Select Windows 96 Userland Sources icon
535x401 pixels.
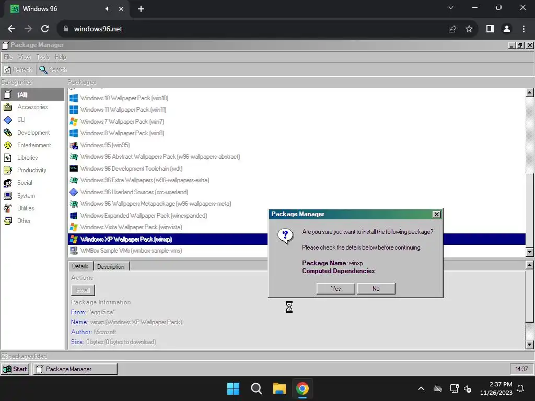pos(73,192)
